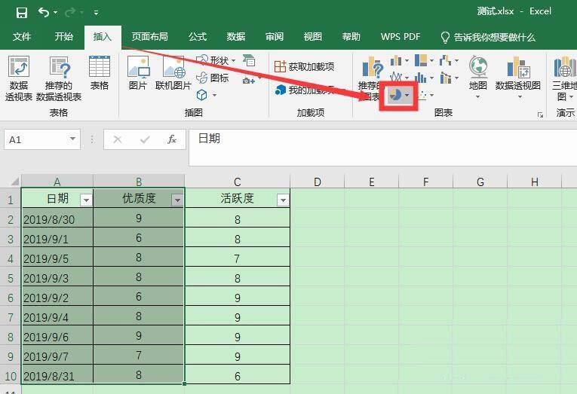Open the 公式 (Formulas) tab
Viewport: 577px width, 394px height.
coord(198,36)
